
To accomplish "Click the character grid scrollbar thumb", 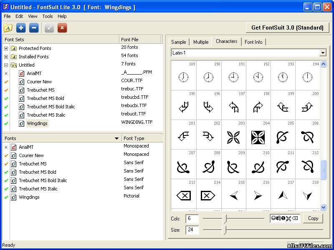I will pos(323,170).
